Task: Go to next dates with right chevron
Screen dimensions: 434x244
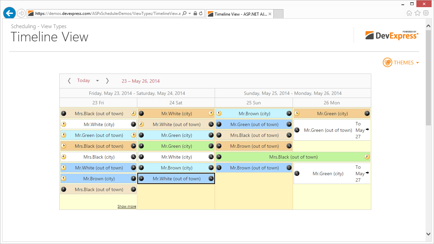Action: 107,81
